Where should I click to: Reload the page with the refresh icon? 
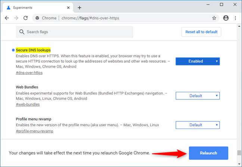coord(26,18)
